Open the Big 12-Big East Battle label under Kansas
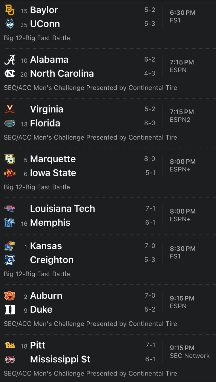The height and width of the screenshot is (382, 216). [x=37, y=274]
